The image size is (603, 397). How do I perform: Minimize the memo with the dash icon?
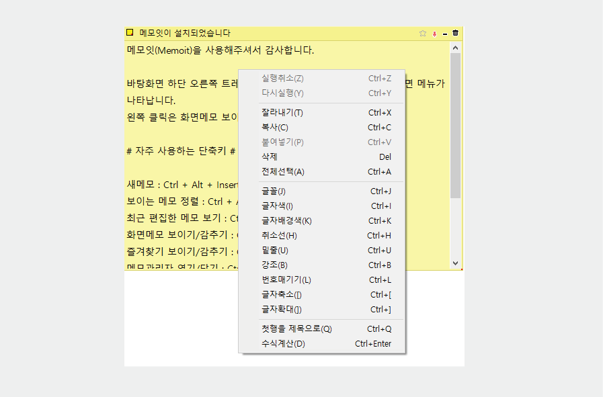(445, 34)
